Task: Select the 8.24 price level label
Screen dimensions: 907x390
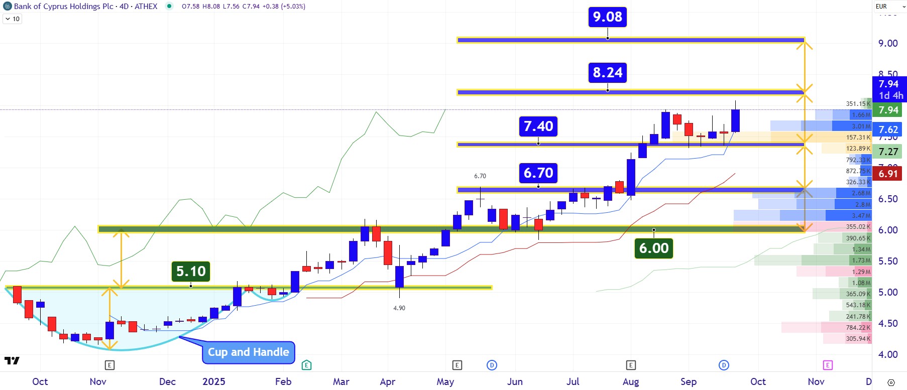Action: (x=607, y=73)
